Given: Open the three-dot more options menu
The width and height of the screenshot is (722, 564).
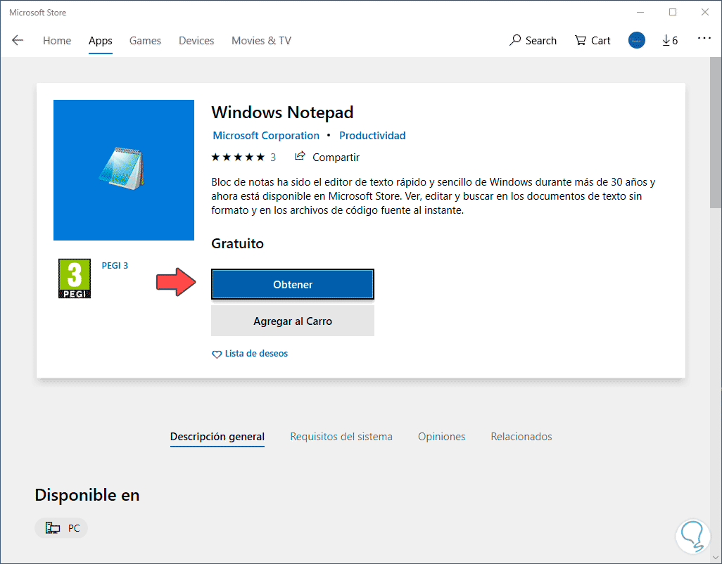Looking at the screenshot, I should coord(704,39).
